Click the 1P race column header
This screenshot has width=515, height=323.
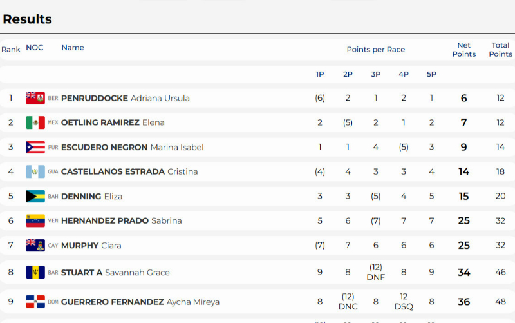[x=320, y=74]
